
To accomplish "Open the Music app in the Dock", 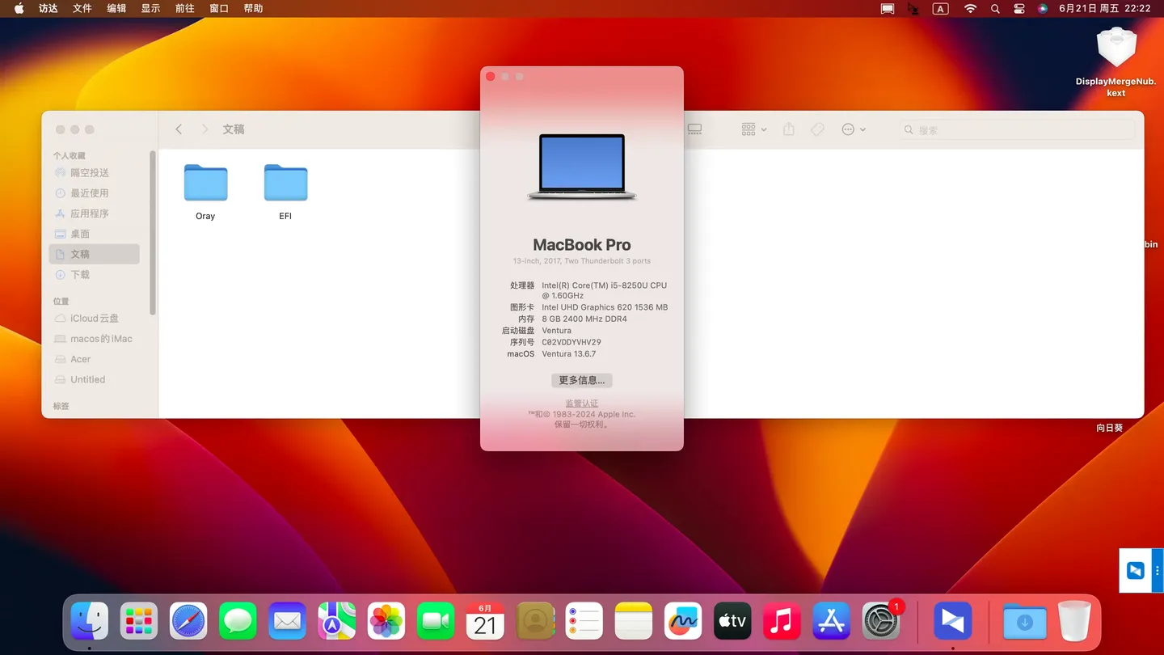I will 781,620.
